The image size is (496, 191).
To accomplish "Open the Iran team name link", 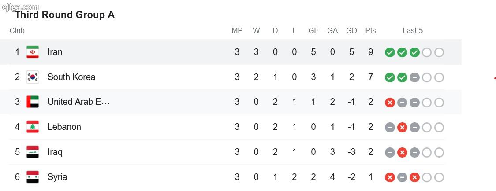I will tap(55, 52).
